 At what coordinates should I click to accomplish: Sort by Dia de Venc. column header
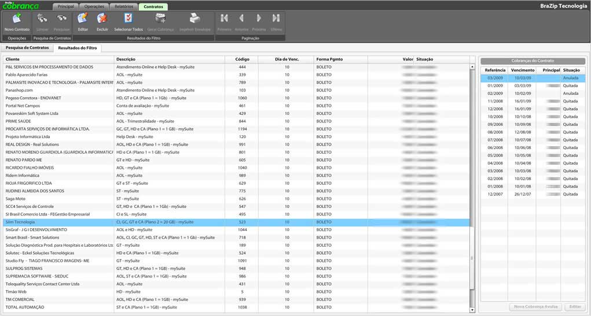click(287, 60)
